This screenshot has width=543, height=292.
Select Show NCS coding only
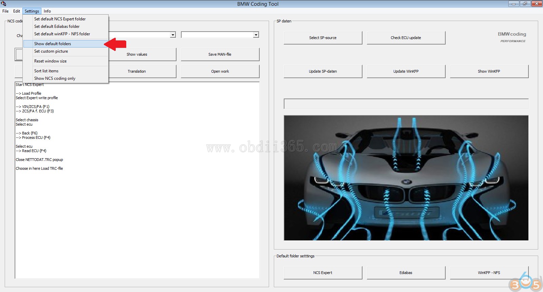click(x=65, y=78)
